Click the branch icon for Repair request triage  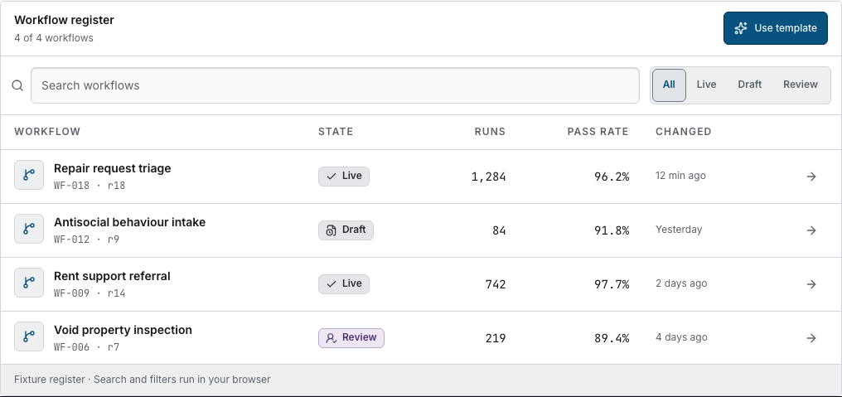(29, 175)
